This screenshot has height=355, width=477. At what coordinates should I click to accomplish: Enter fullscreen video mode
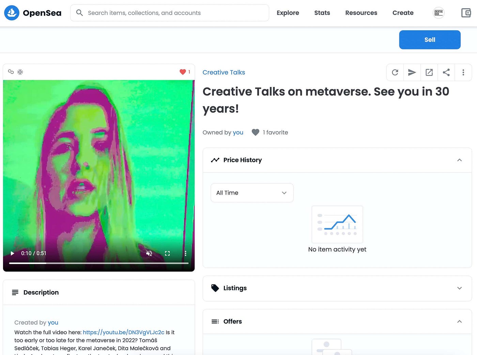[x=167, y=253]
